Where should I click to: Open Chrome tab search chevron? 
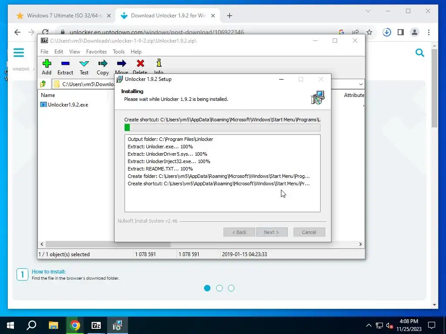(368, 11)
